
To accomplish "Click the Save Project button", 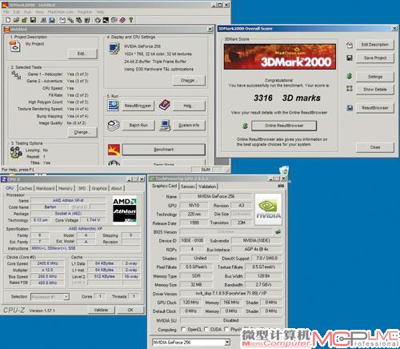I will pyautogui.click(x=375, y=58).
